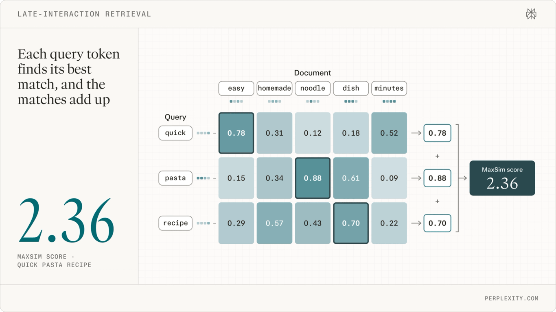This screenshot has width=556, height=312.
Task: Select the 'pasta' query token chip
Action: coord(175,178)
